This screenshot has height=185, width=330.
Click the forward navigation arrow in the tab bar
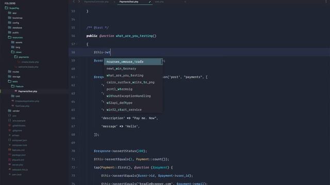pyautogui.click(x=79, y=2)
